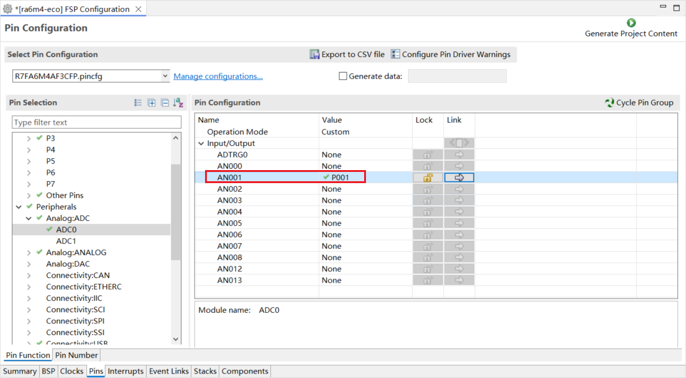Viewport: 686px width, 378px height.
Task: Click the Custom value of Operation Mode
Action: coord(336,132)
